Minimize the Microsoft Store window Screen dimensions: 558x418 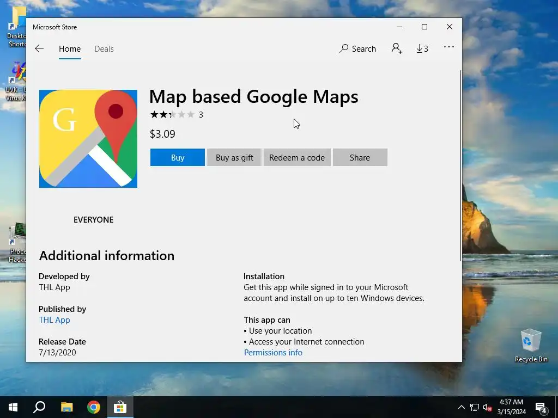399,27
